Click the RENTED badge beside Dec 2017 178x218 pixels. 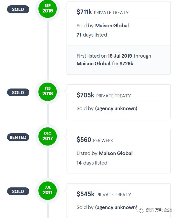(18, 137)
